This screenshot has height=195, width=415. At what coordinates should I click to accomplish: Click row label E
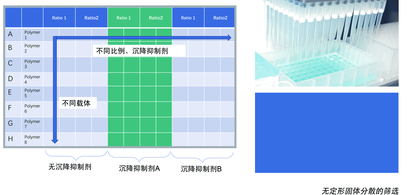coord(10,93)
